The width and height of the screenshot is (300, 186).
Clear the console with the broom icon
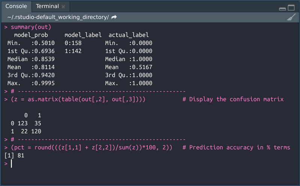point(291,17)
